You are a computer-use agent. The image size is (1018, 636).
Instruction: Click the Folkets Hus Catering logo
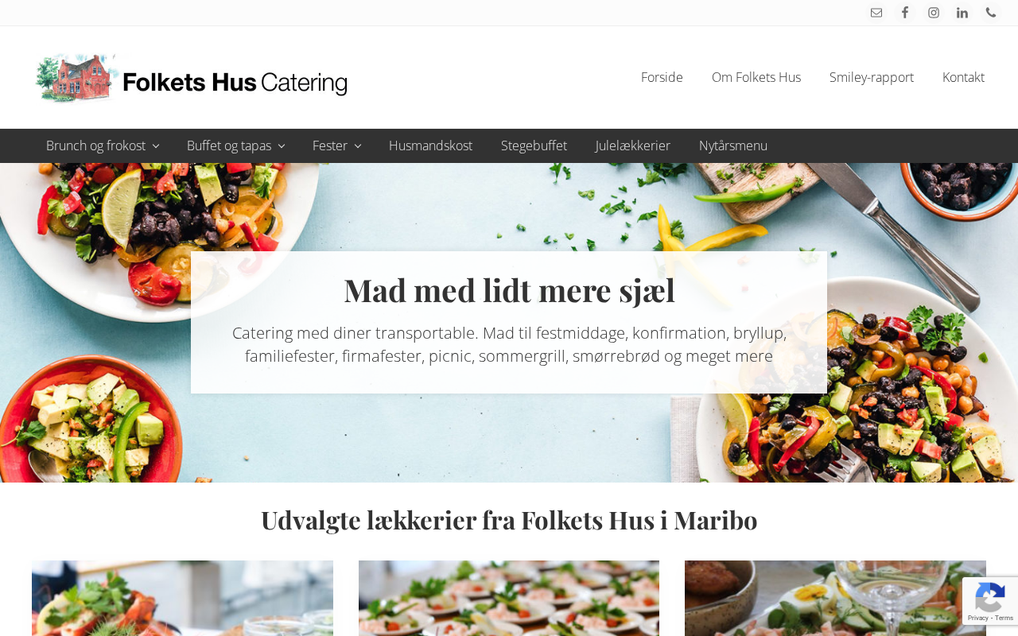tap(191, 78)
